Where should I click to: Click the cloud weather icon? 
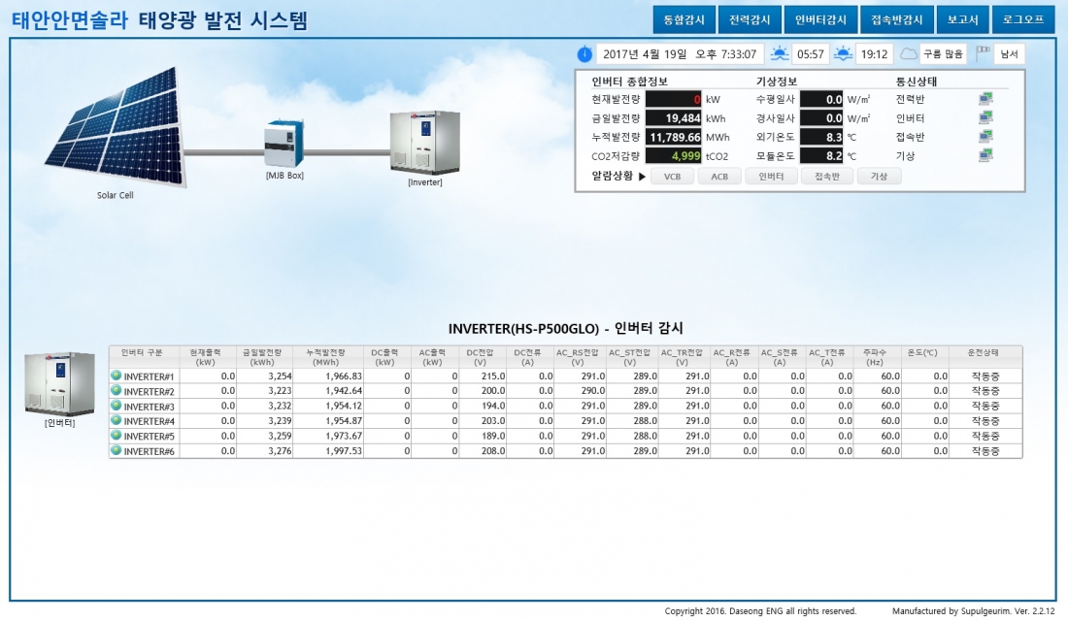click(x=908, y=54)
